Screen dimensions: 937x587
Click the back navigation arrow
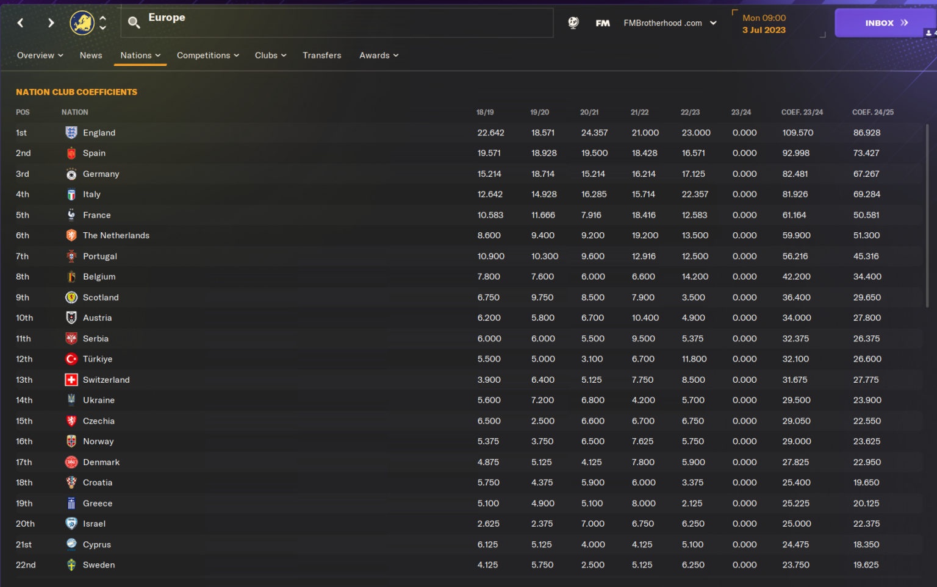[x=20, y=23]
